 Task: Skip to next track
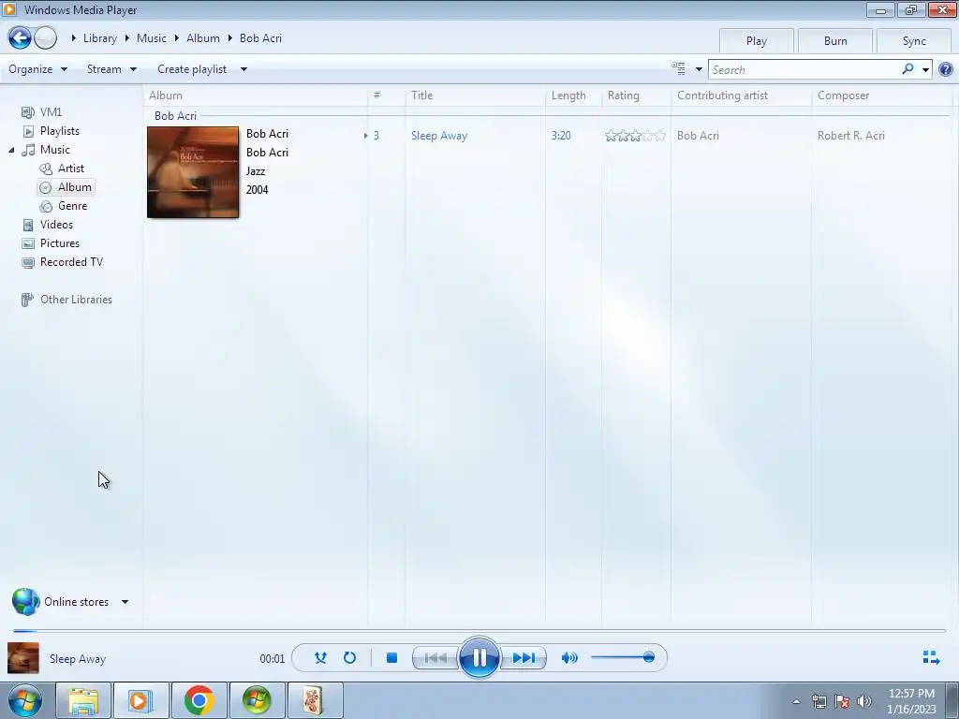click(524, 658)
